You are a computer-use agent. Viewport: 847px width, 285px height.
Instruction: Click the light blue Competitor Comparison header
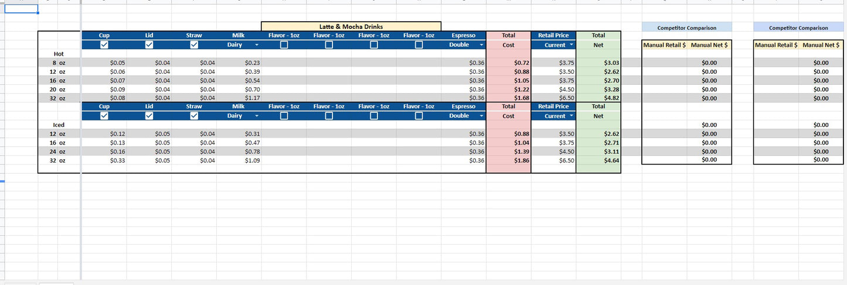pos(686,28)
